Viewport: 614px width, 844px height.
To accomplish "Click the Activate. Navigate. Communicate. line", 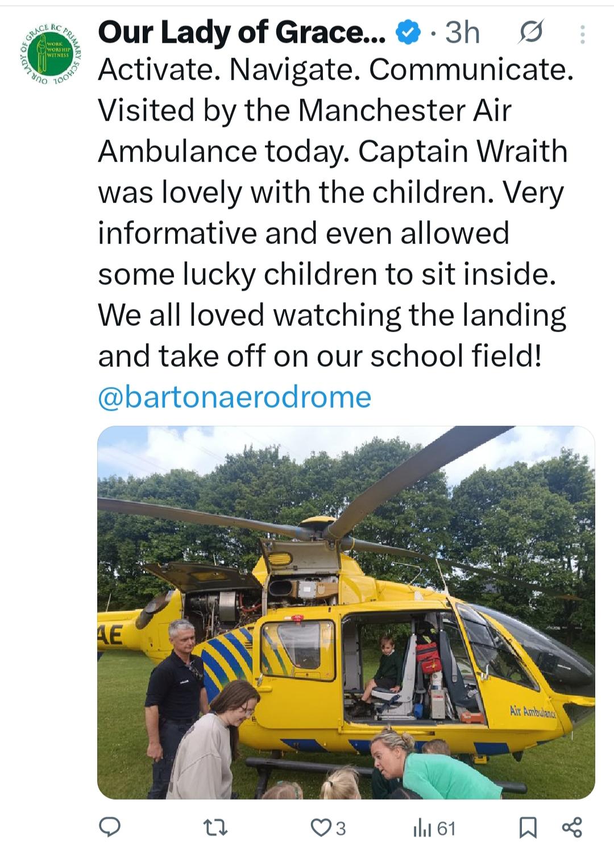I will [x=335, y=70].
